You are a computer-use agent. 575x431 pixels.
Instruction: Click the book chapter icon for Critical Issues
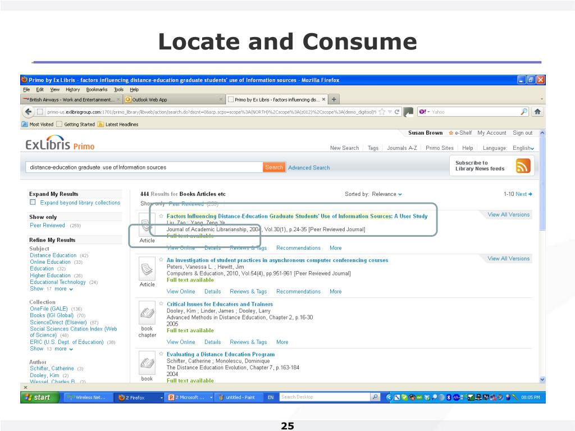click(x=147, y=313)
